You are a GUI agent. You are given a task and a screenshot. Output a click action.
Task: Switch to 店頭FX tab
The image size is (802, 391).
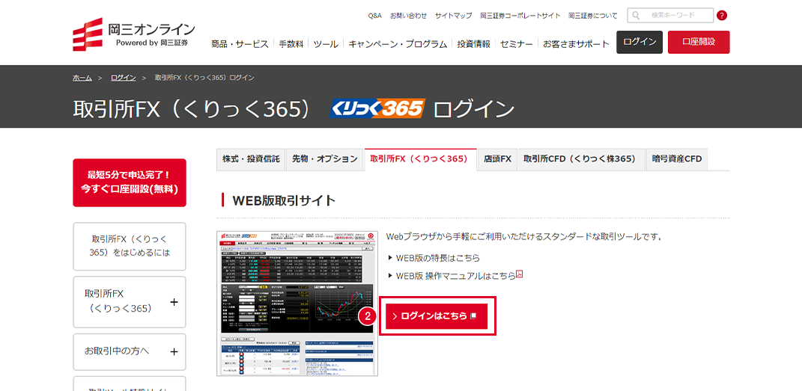tap(498, 158)
